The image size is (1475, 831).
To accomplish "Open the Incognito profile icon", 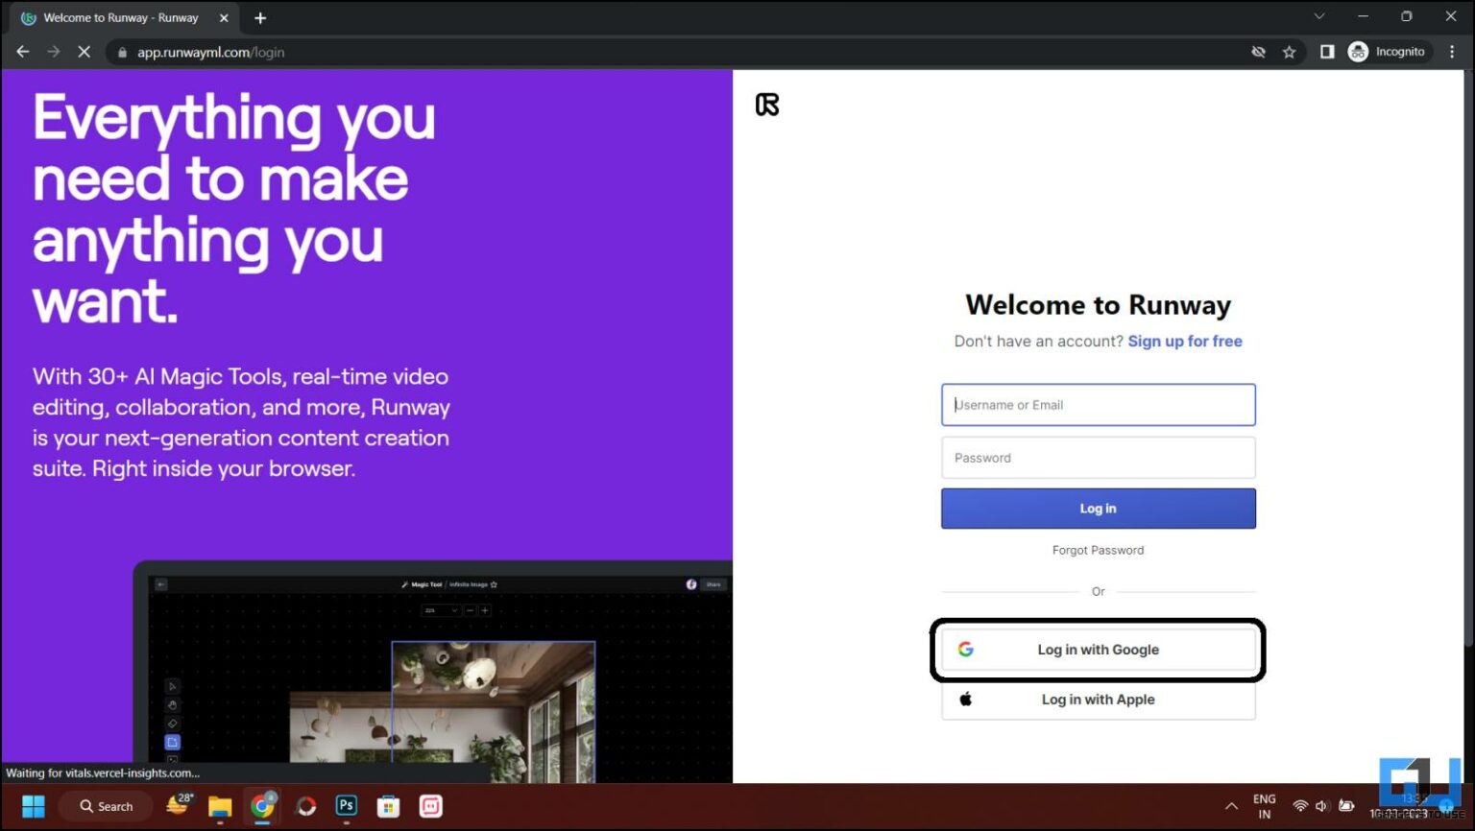I will 1358,52.
